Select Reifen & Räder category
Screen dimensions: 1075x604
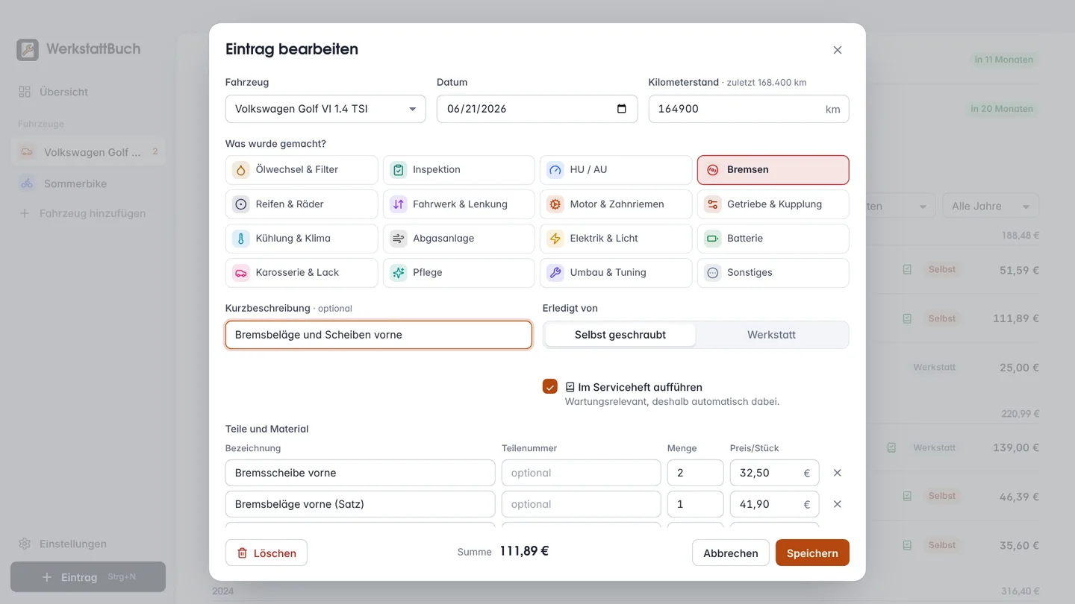(x=302, y=204)
